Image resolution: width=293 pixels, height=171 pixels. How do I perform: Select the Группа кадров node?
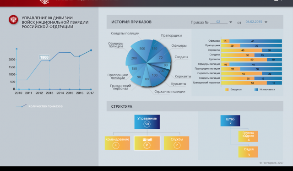(x=248, y=136)
